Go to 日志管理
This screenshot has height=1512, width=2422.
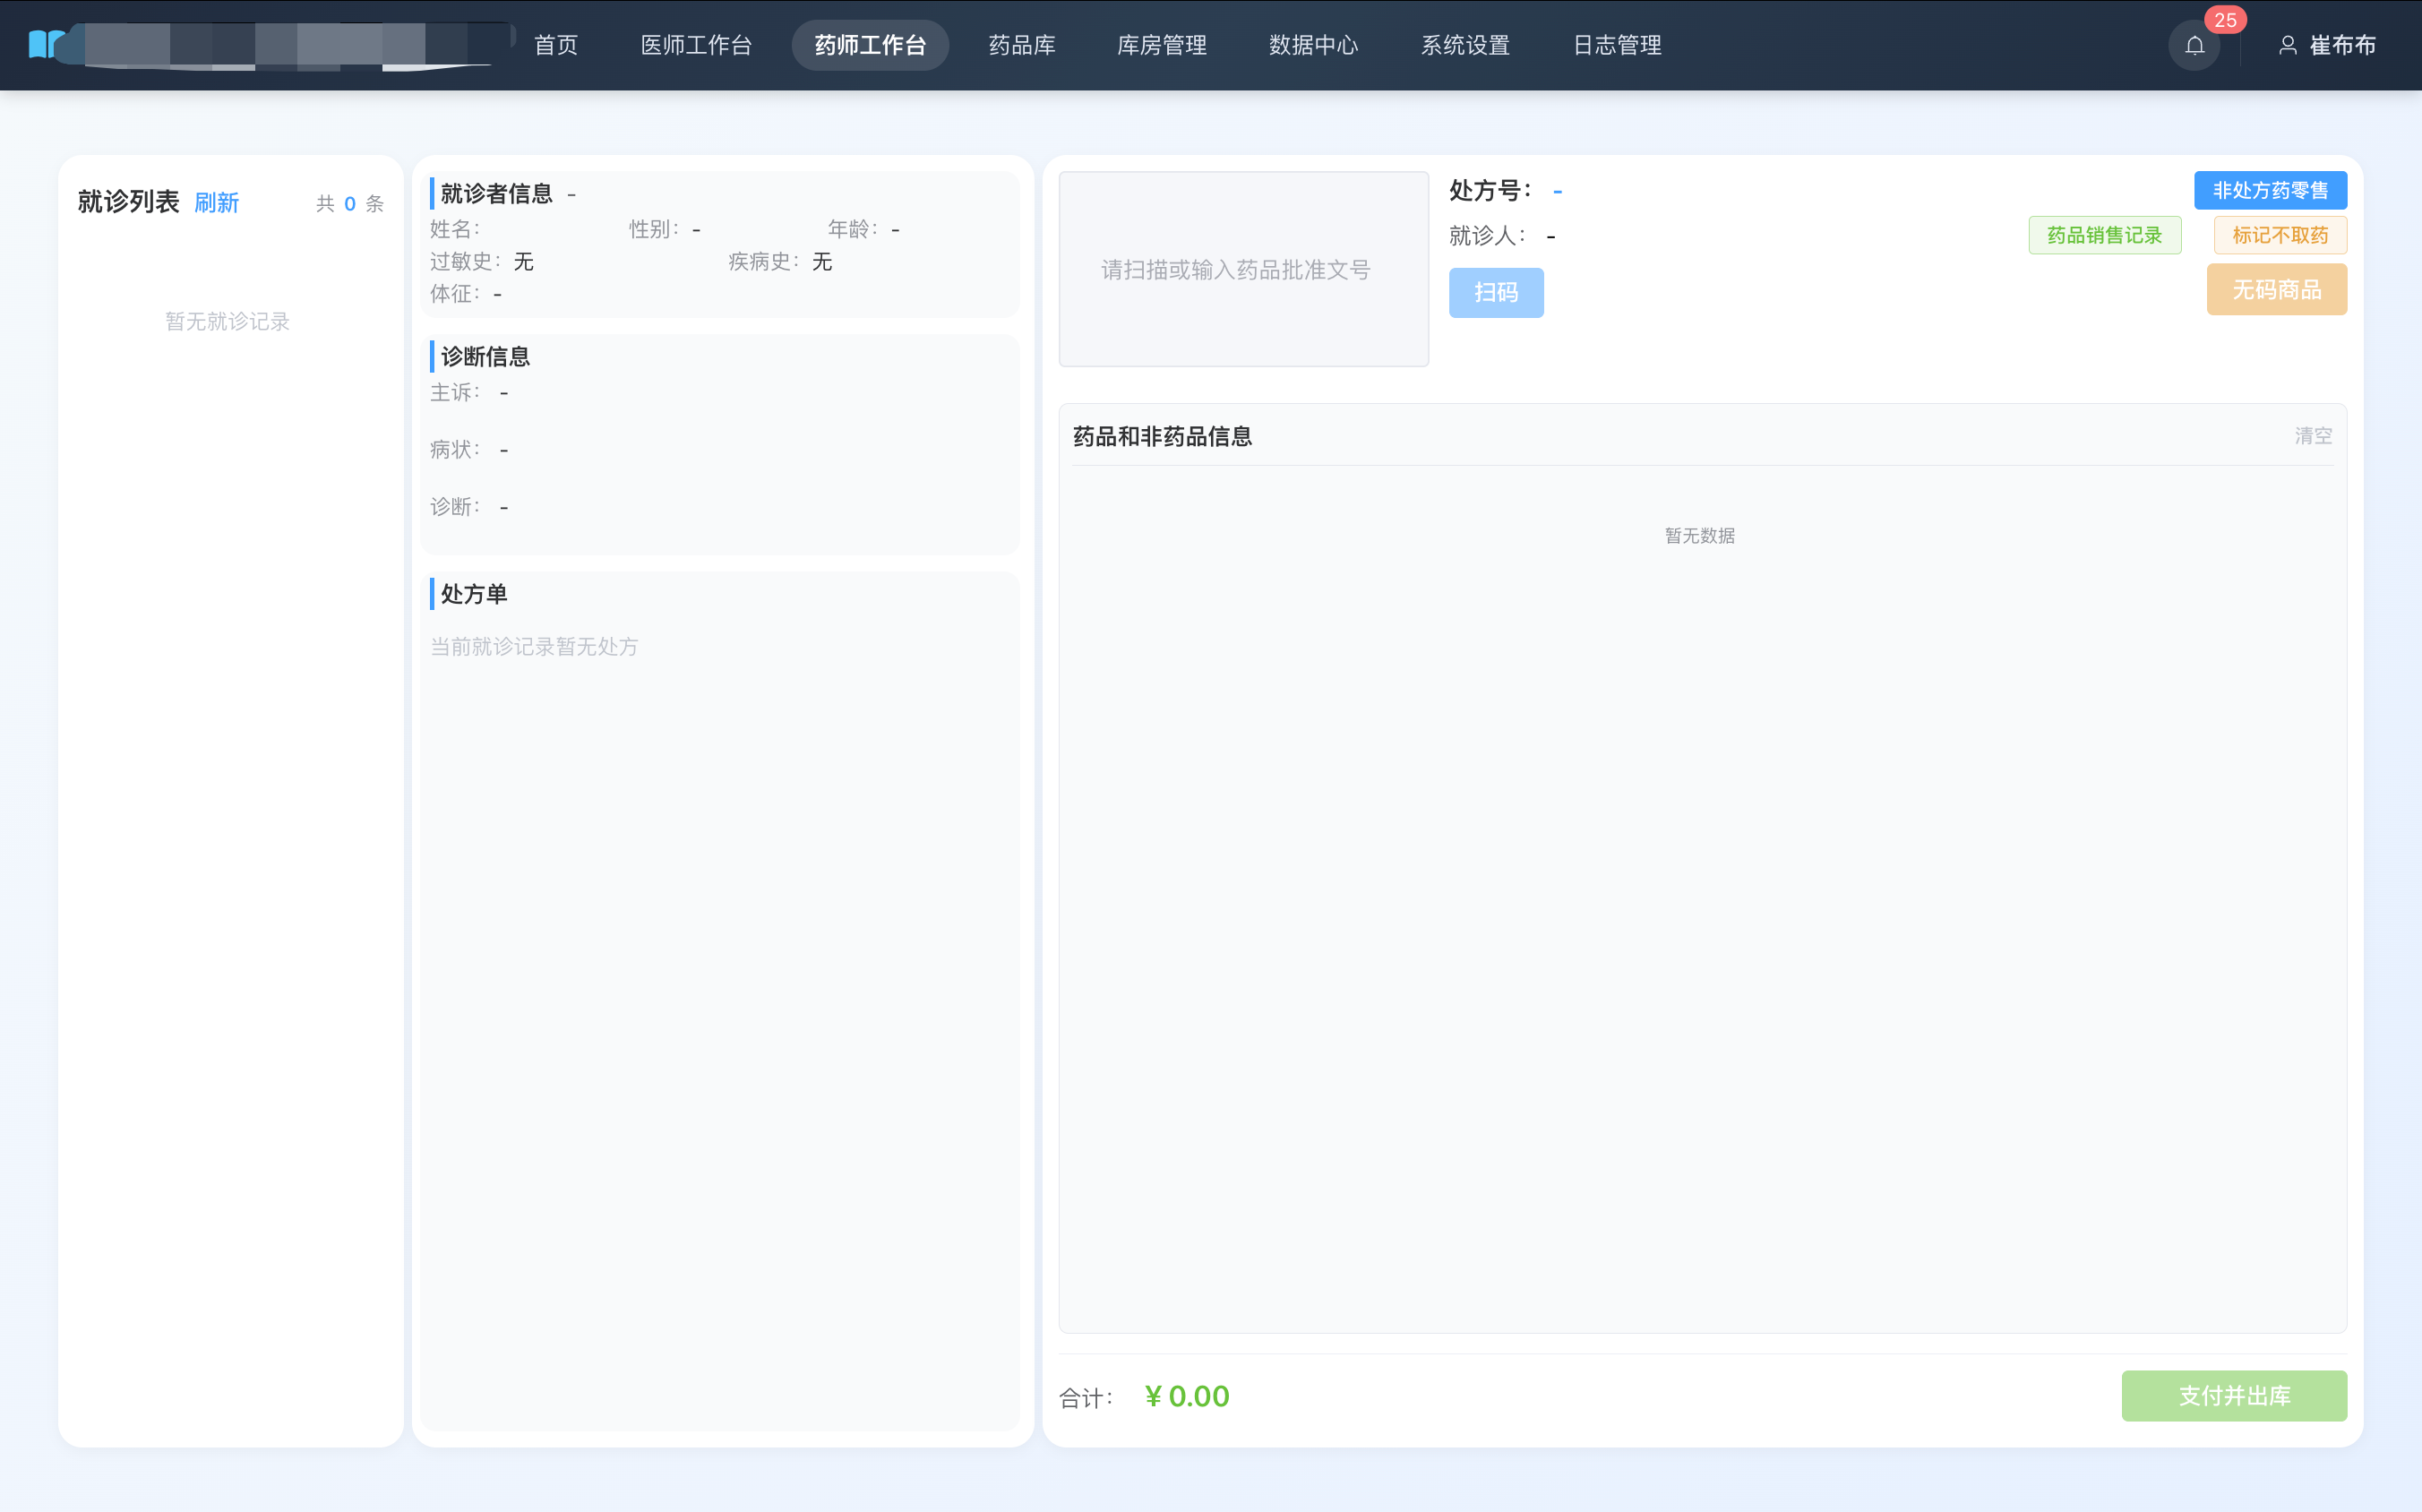[1617, 45]
